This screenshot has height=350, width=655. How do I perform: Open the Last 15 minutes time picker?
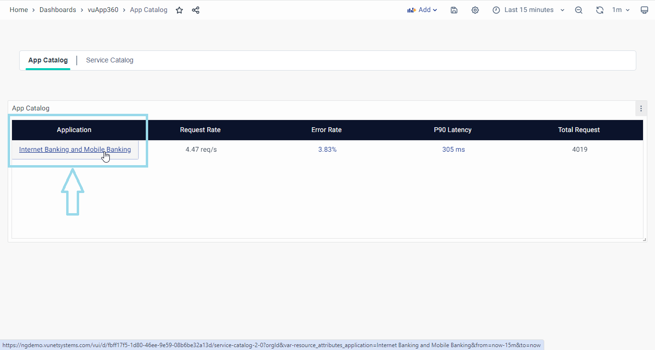click(x=528, y=10)
